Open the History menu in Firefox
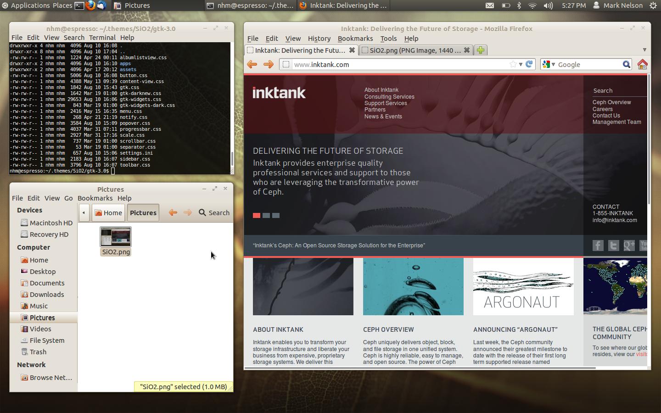The image size is (661, 413). pos(319,39)
